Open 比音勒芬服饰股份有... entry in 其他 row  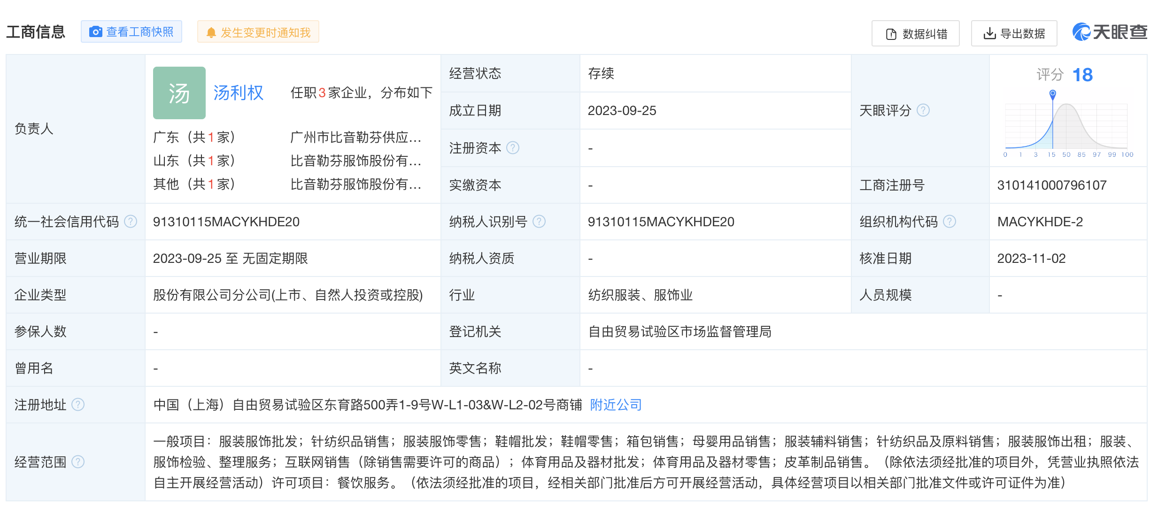pos(356,184)
